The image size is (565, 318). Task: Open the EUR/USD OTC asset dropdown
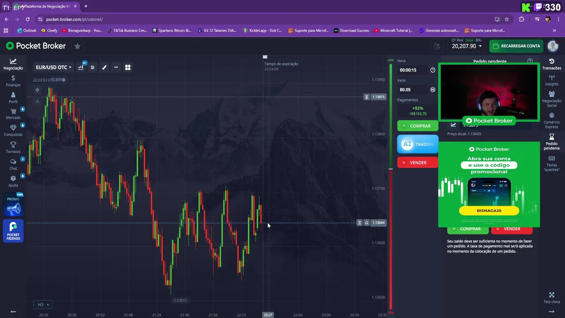pos(53,67)
